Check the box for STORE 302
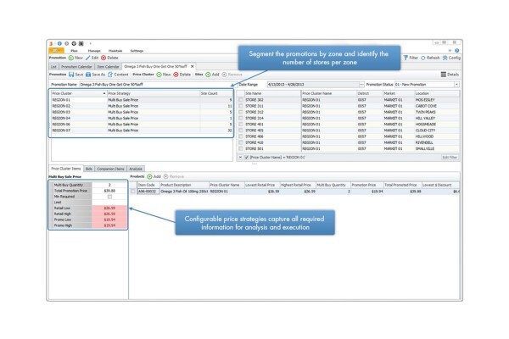This screenshot has width=509, height=339. pos(241,100)
